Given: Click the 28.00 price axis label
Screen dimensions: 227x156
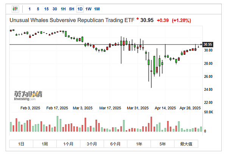Looking at the screenshot, I should tap(208, 63).
